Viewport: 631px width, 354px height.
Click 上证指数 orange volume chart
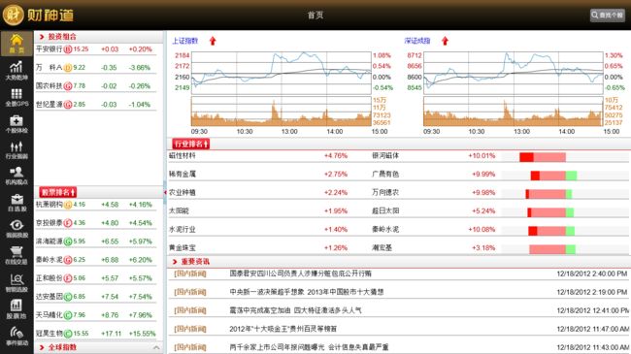pos(281,112)
